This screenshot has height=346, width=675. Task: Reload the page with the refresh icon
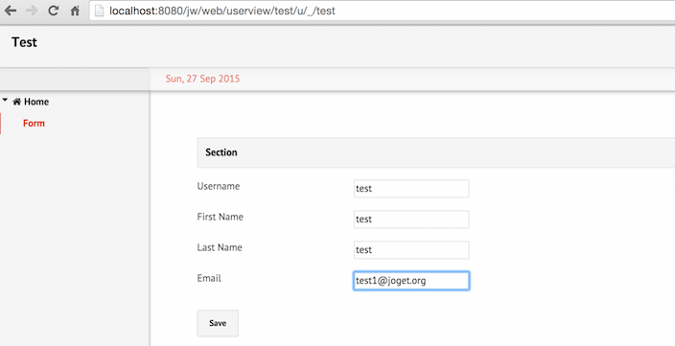click(54, 11)
